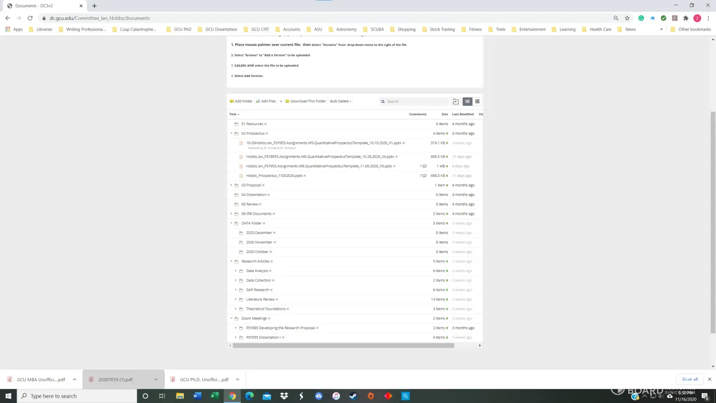This screenshot has width=716, height=403.
Task: Open the 04 Dissertation folder
Action: pyautogui.click(x=254, y=195)
